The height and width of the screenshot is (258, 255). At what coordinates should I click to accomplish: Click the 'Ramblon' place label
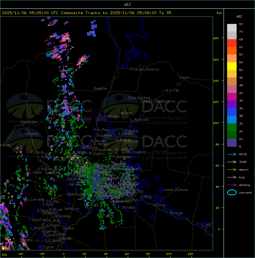coord(101,89)
